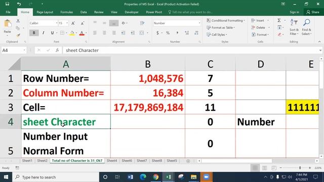Open Format as Table menu
The height and width of the screenshot is (182, 324).
pyautogui.click(x=221, y=27)
